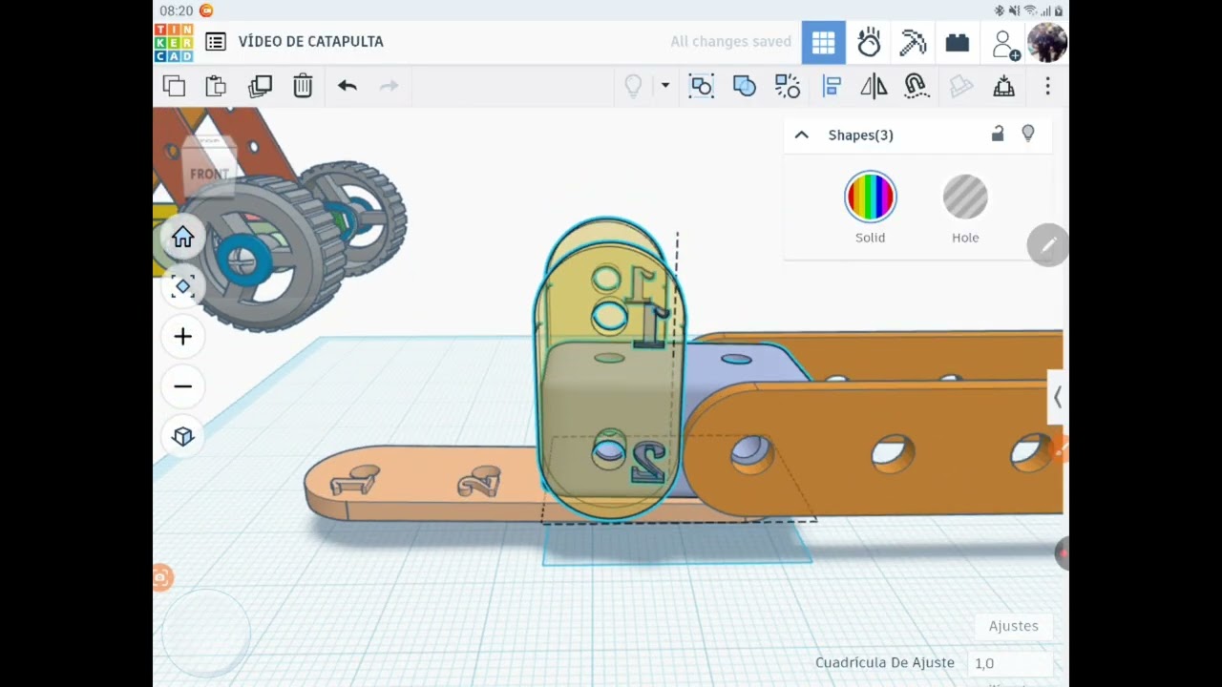
Task: Change the Cuadrícula De Ajuste value 1,0
Action: coord(1010,663)
